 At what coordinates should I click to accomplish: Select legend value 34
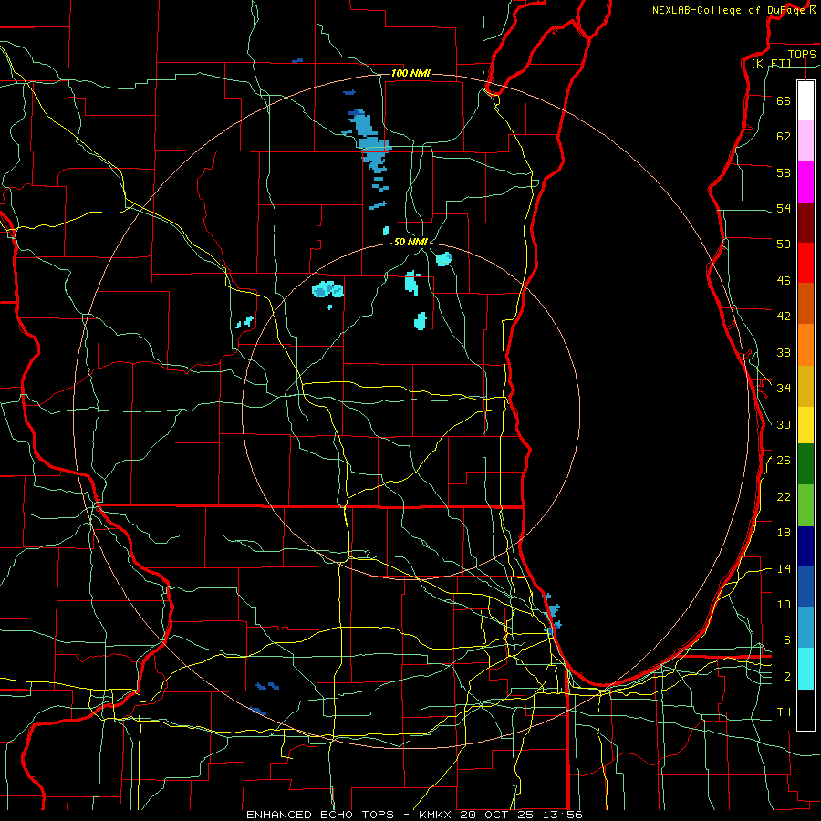[x=784, y=389]
